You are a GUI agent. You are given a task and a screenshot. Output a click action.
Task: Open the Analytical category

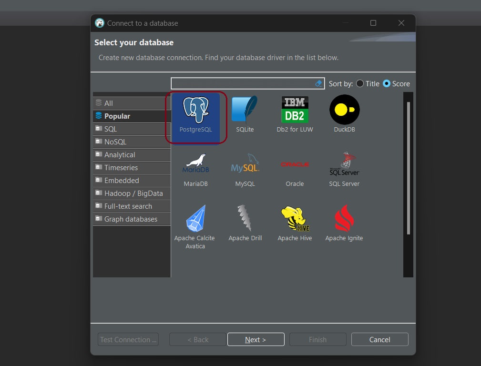(132, 155)
